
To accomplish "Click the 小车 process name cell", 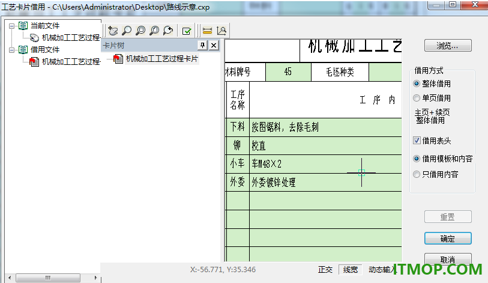I will (x=238, y=164).
